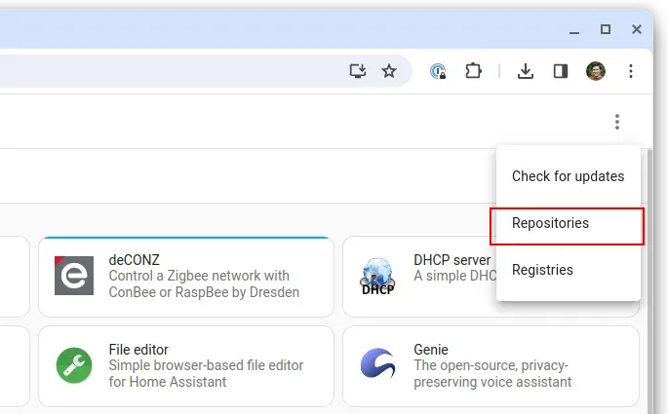The height and width of the screenshot is (414, 668).
Task: Open the Extensions puzzle piece menu
Action: 473,71
